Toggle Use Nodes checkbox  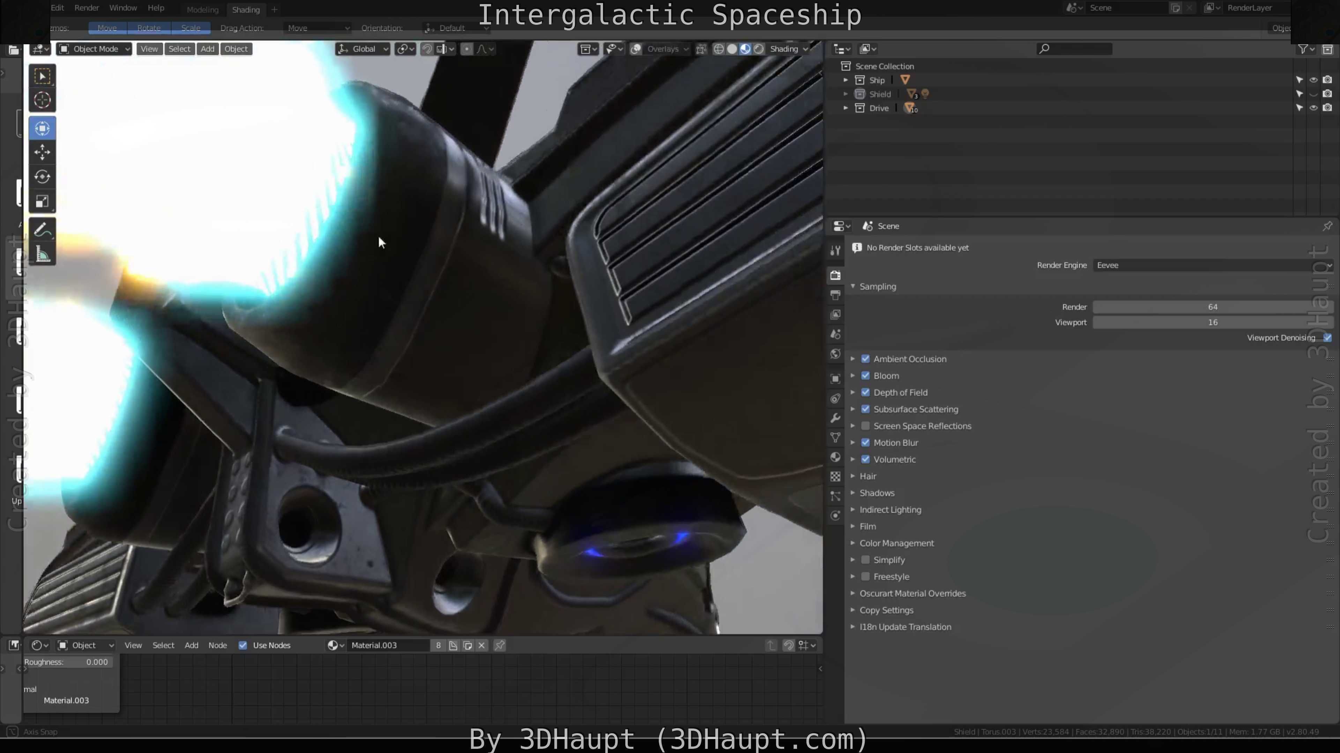point(243,645)
